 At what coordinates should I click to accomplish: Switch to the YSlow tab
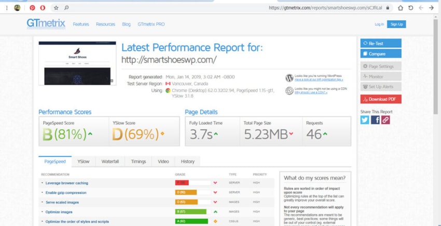coord(83,162)
